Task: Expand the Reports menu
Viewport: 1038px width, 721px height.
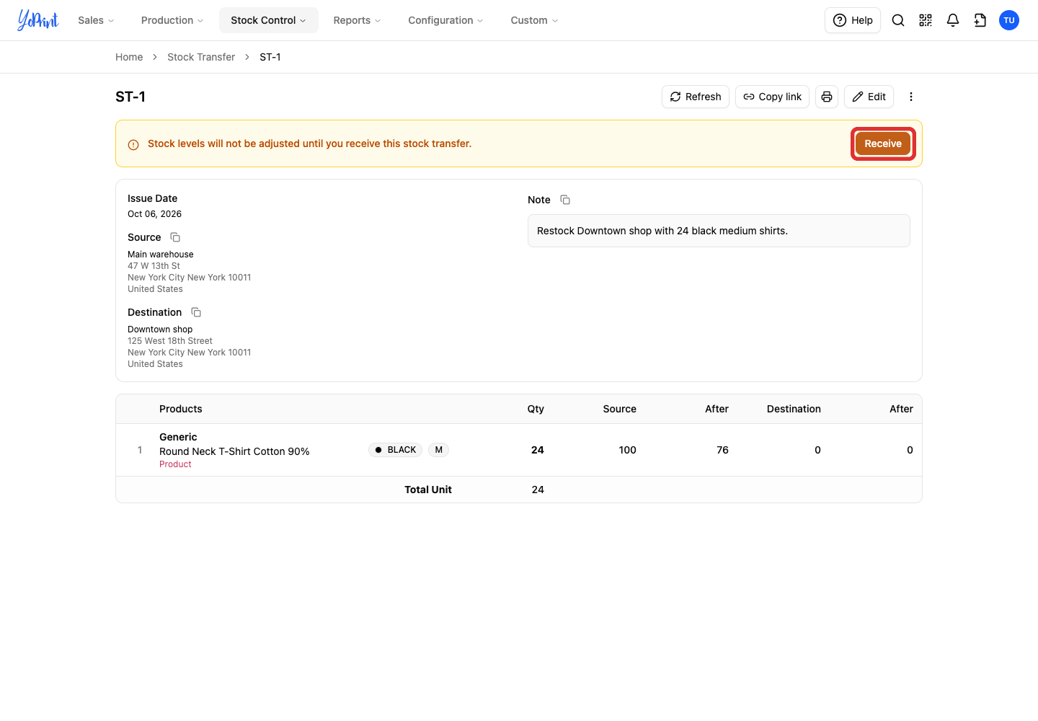Action: 357,20
